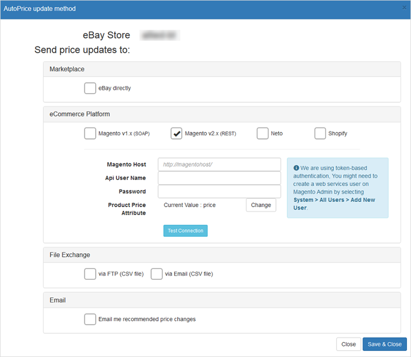Click the eCommerce Platform section header

coord(79,114)
